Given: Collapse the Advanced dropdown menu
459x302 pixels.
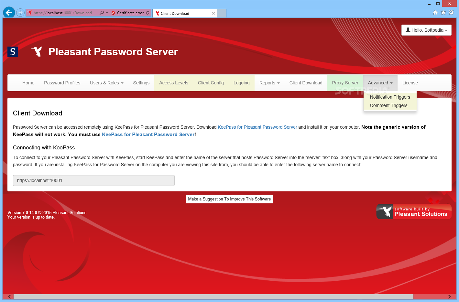Looking at the screenshot, I should pos(380,83).
